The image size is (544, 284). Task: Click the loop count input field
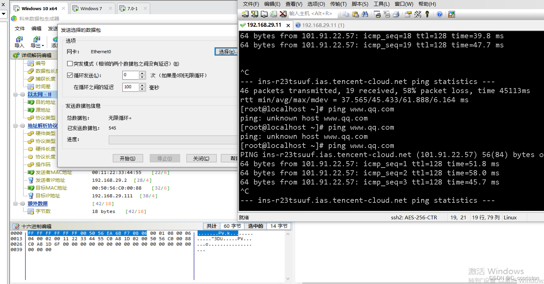click(131, 75)
